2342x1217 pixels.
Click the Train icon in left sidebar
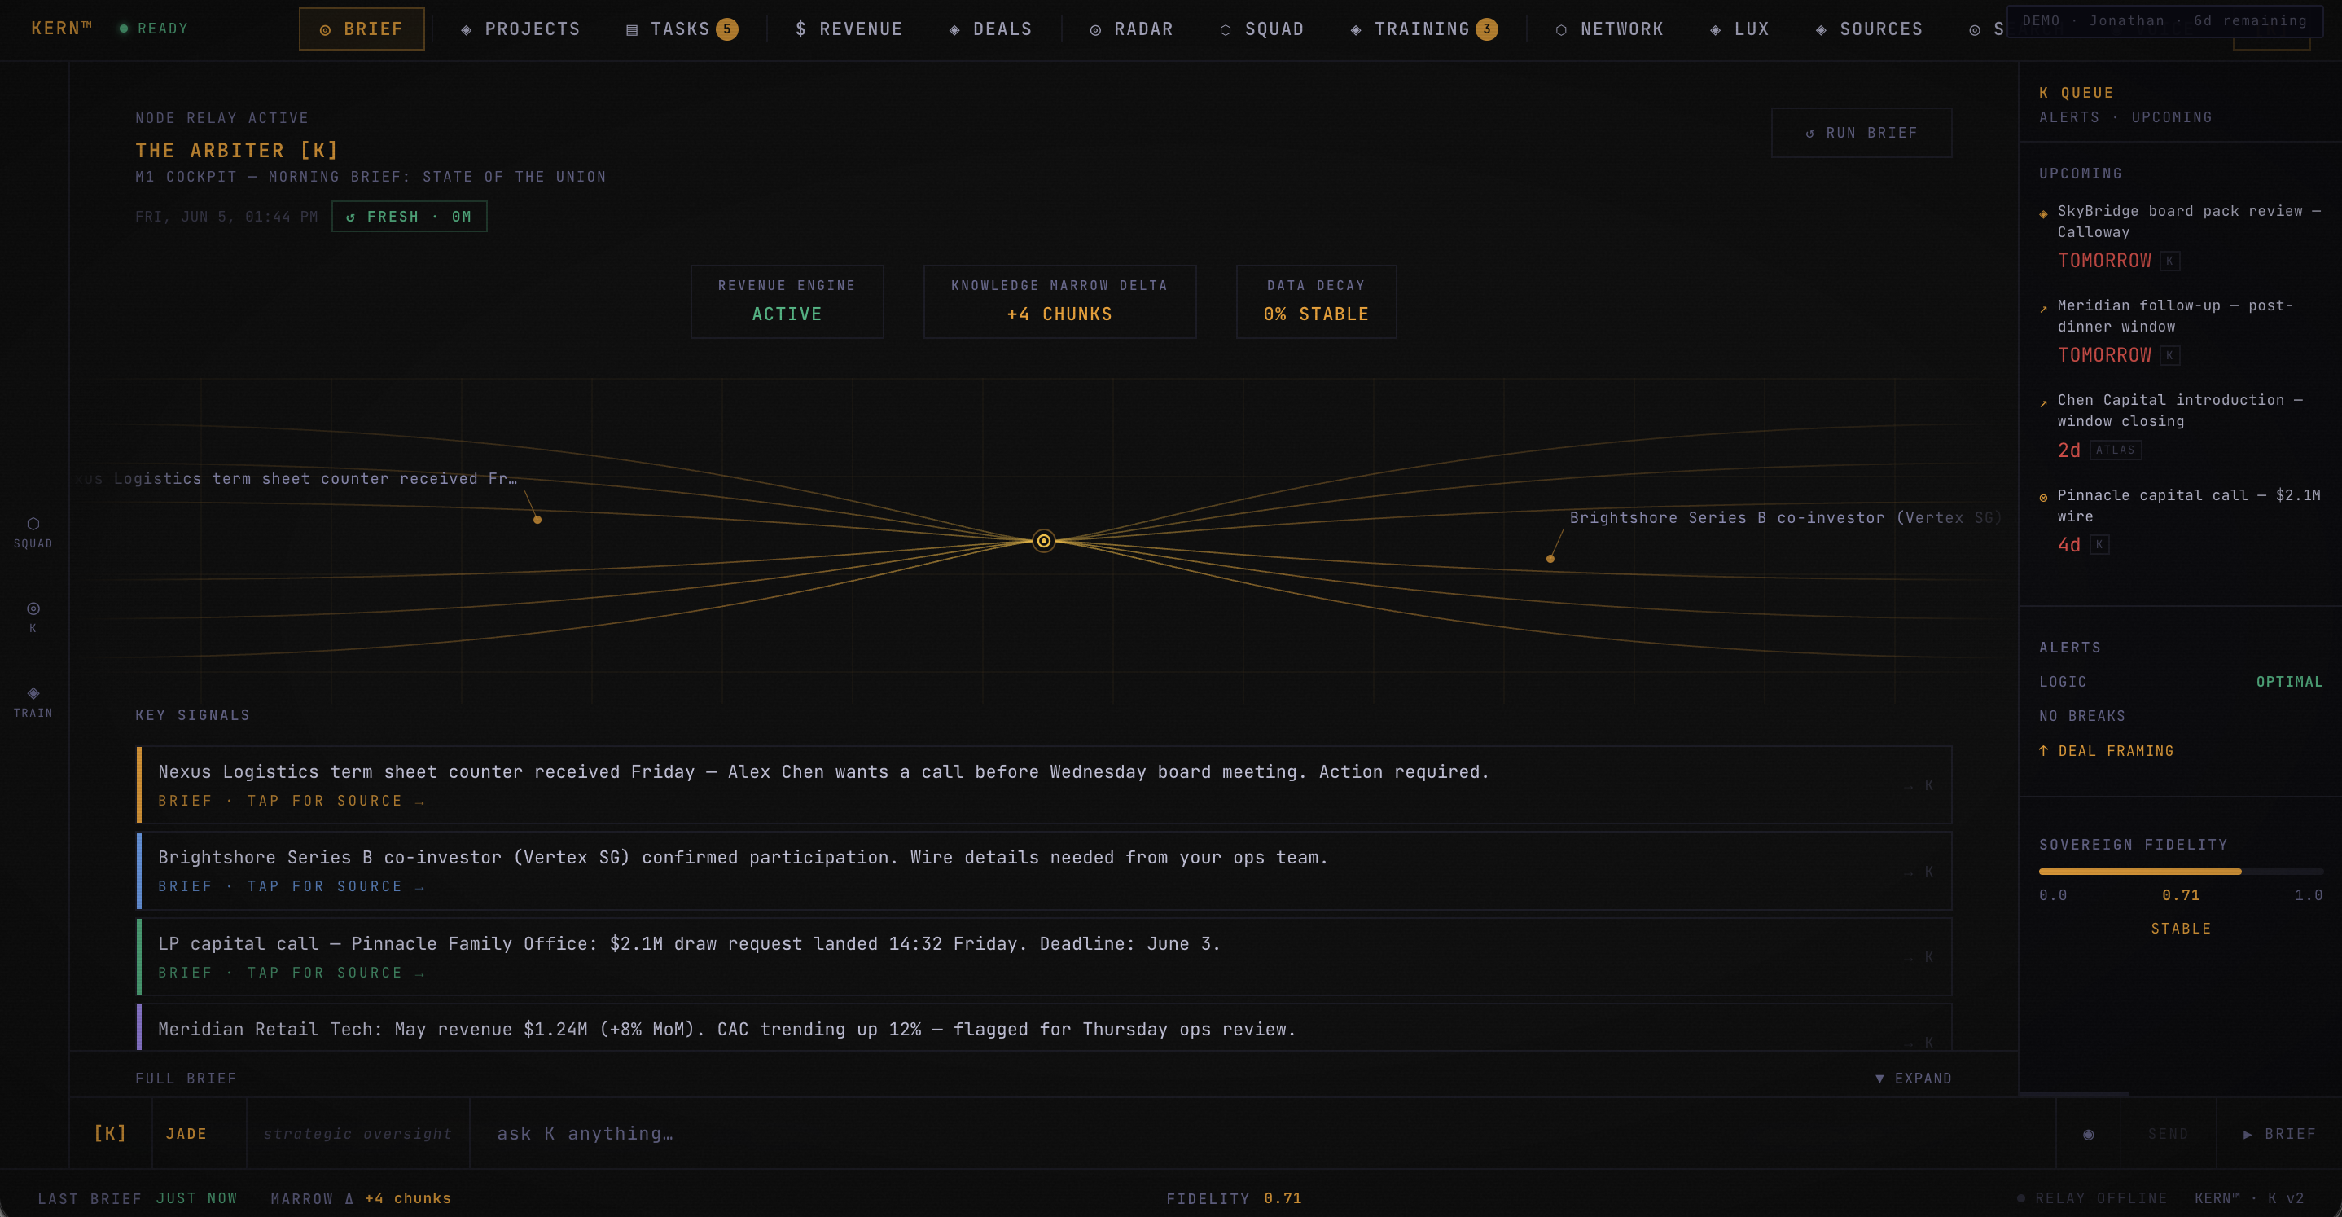tap(33, 701)
